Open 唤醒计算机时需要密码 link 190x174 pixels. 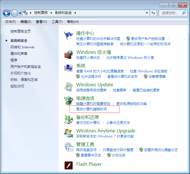pyautogui.click(x=93, y=104)
